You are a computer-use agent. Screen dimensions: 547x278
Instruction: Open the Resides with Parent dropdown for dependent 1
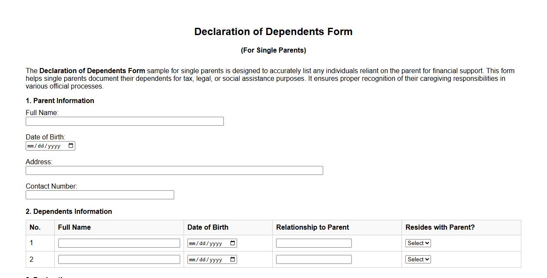click(418, 243)
